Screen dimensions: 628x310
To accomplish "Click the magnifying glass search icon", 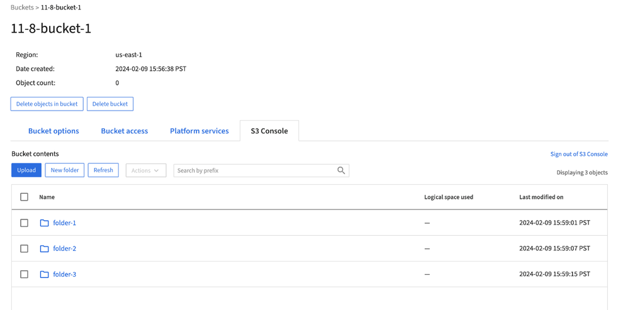I will (x=341, y=170).
